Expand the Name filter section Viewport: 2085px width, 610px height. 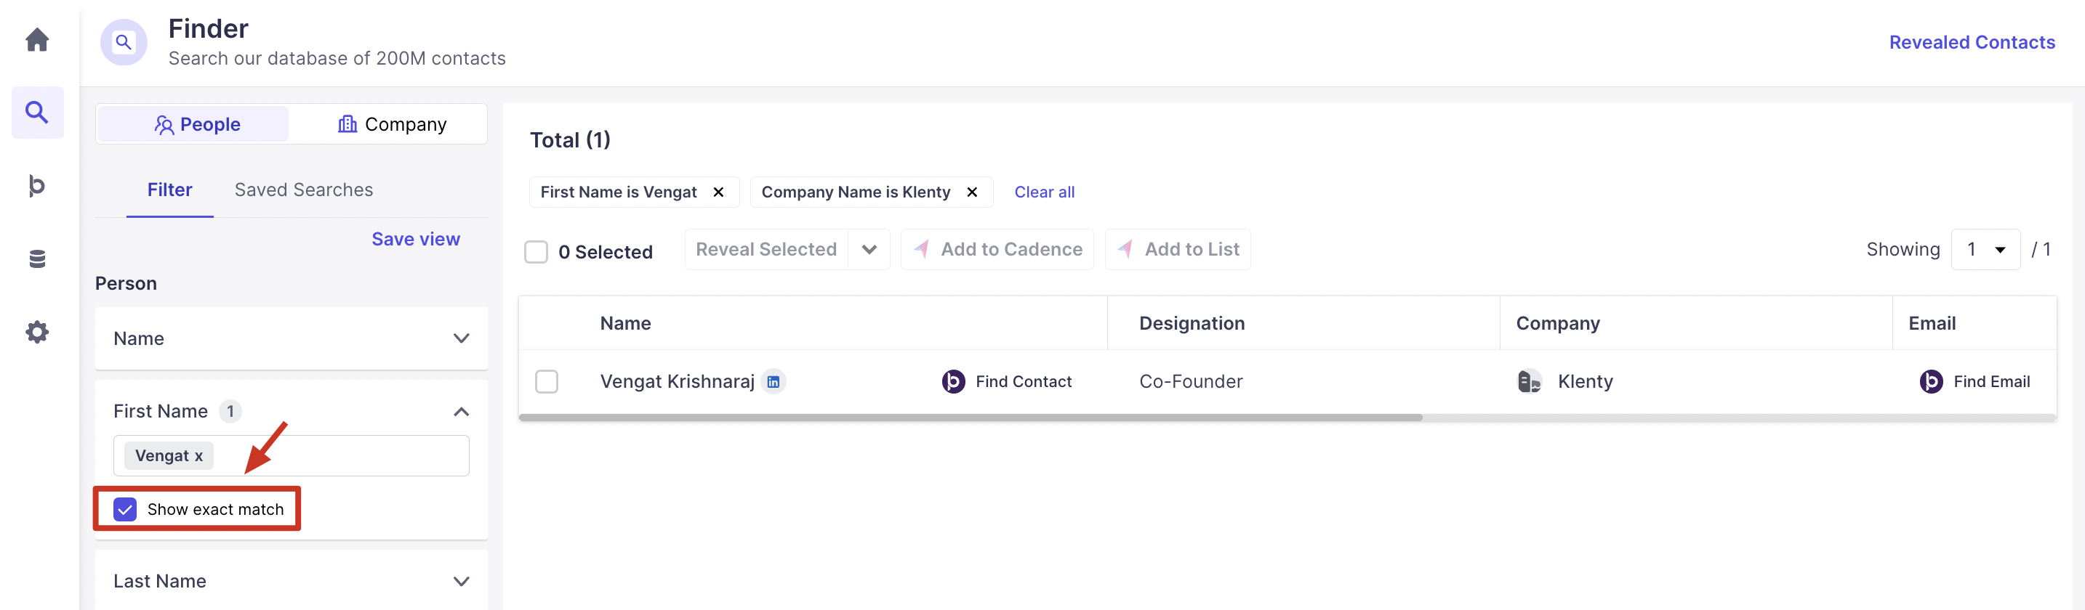coord(460,338)
